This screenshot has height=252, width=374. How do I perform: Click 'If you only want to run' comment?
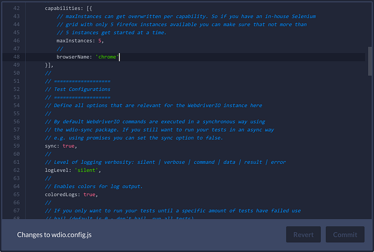pos(173,211)
